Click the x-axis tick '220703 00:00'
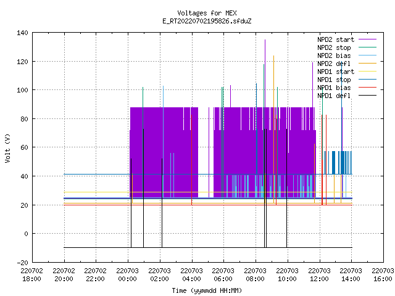Image resolution: width=395 pixels, height=296 pixels. point(128,275)
